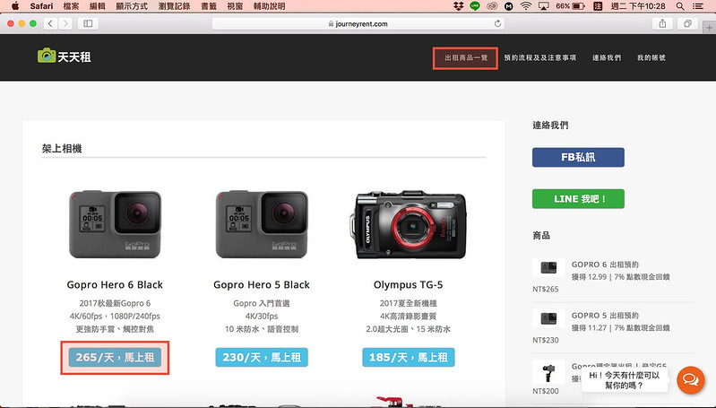716x408 pixels.
Task: Open the 視窗 menu
Action: (x=235, y=6)
